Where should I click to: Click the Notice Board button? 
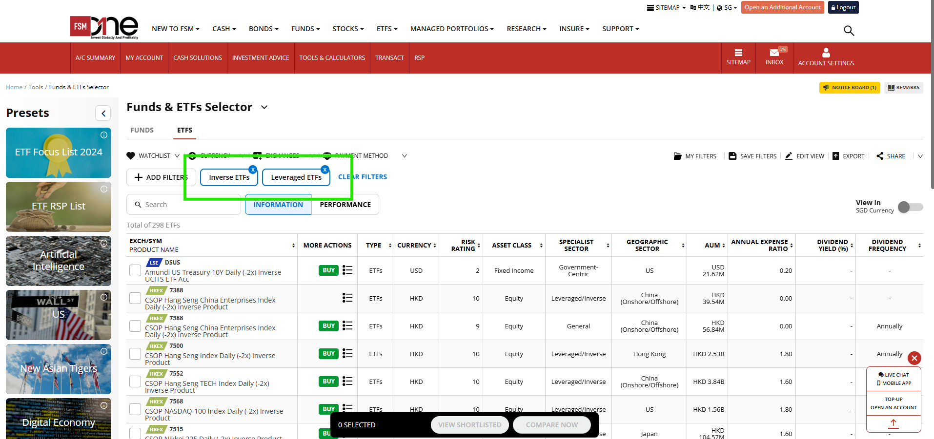click(x=849, y=88)
